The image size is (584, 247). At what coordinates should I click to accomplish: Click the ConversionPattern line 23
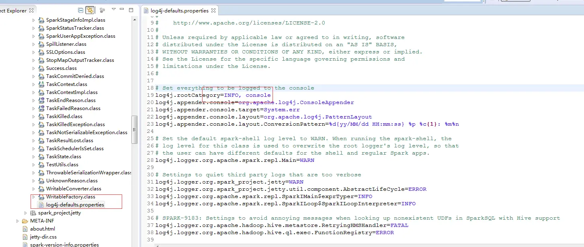click(x=307, y=124)
